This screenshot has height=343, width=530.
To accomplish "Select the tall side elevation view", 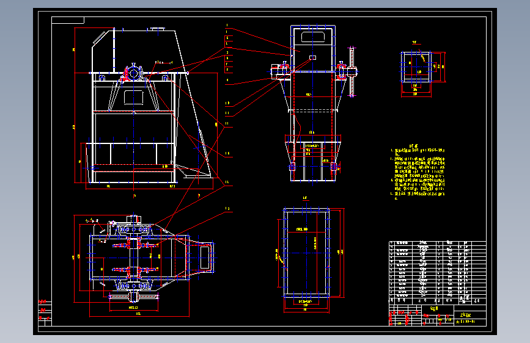I will (314, 104).
